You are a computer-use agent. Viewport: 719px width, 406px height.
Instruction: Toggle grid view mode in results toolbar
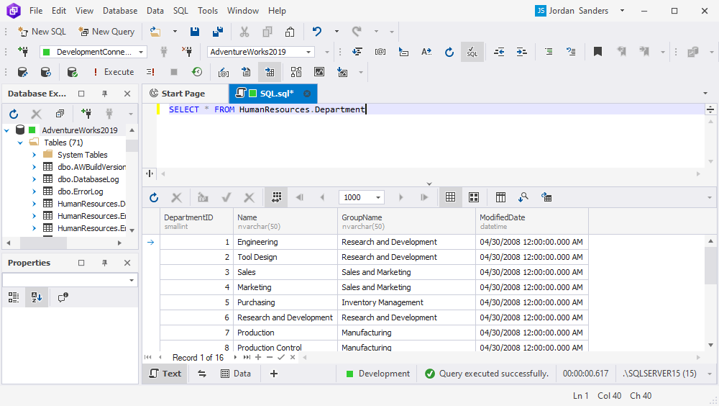click(451, 197)
